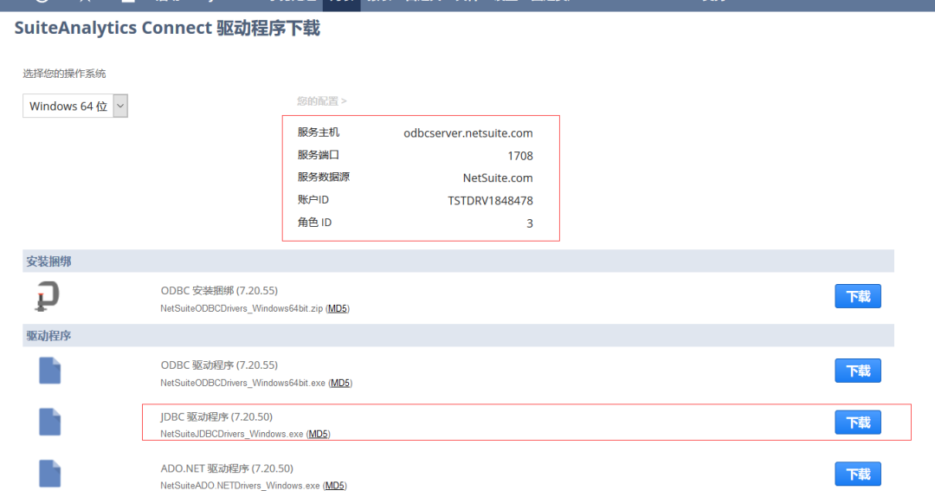Download the ODBC 驱动程序 exe
The width and height of the screenshot is (935, 497).
tap(857, 371)
